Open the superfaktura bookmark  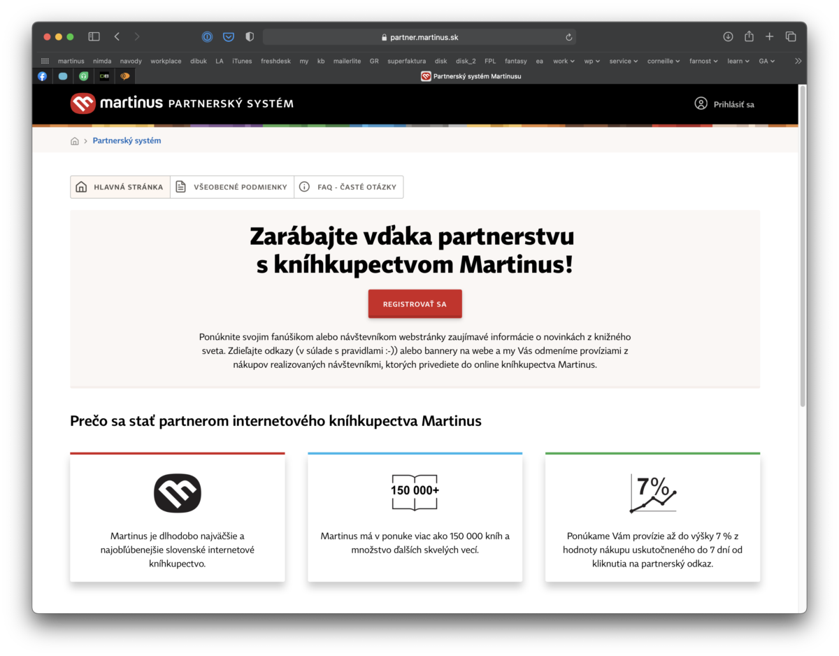406,61
